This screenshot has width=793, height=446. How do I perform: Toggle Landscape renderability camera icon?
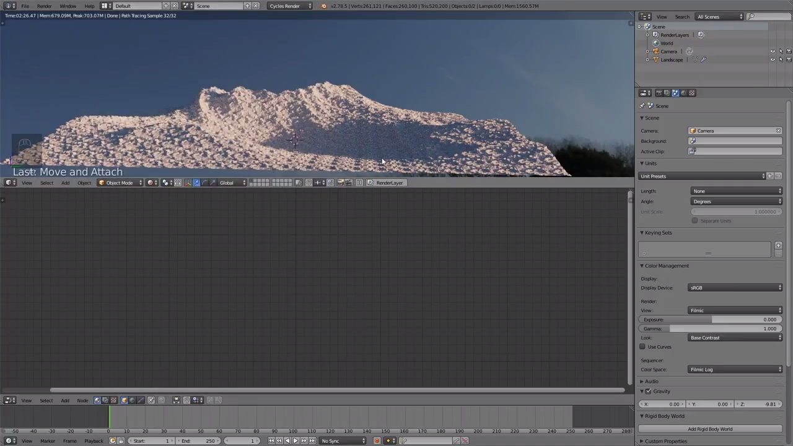click(789, 59)
